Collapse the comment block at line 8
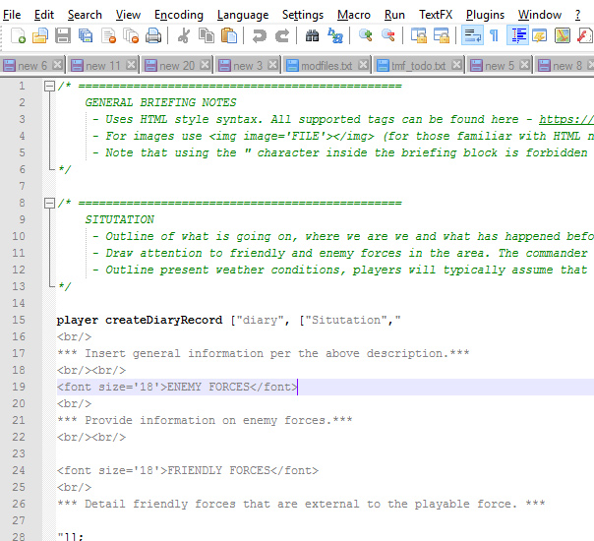Image resolution: width=594 pixels, height=541 pixels. [49, 203]
